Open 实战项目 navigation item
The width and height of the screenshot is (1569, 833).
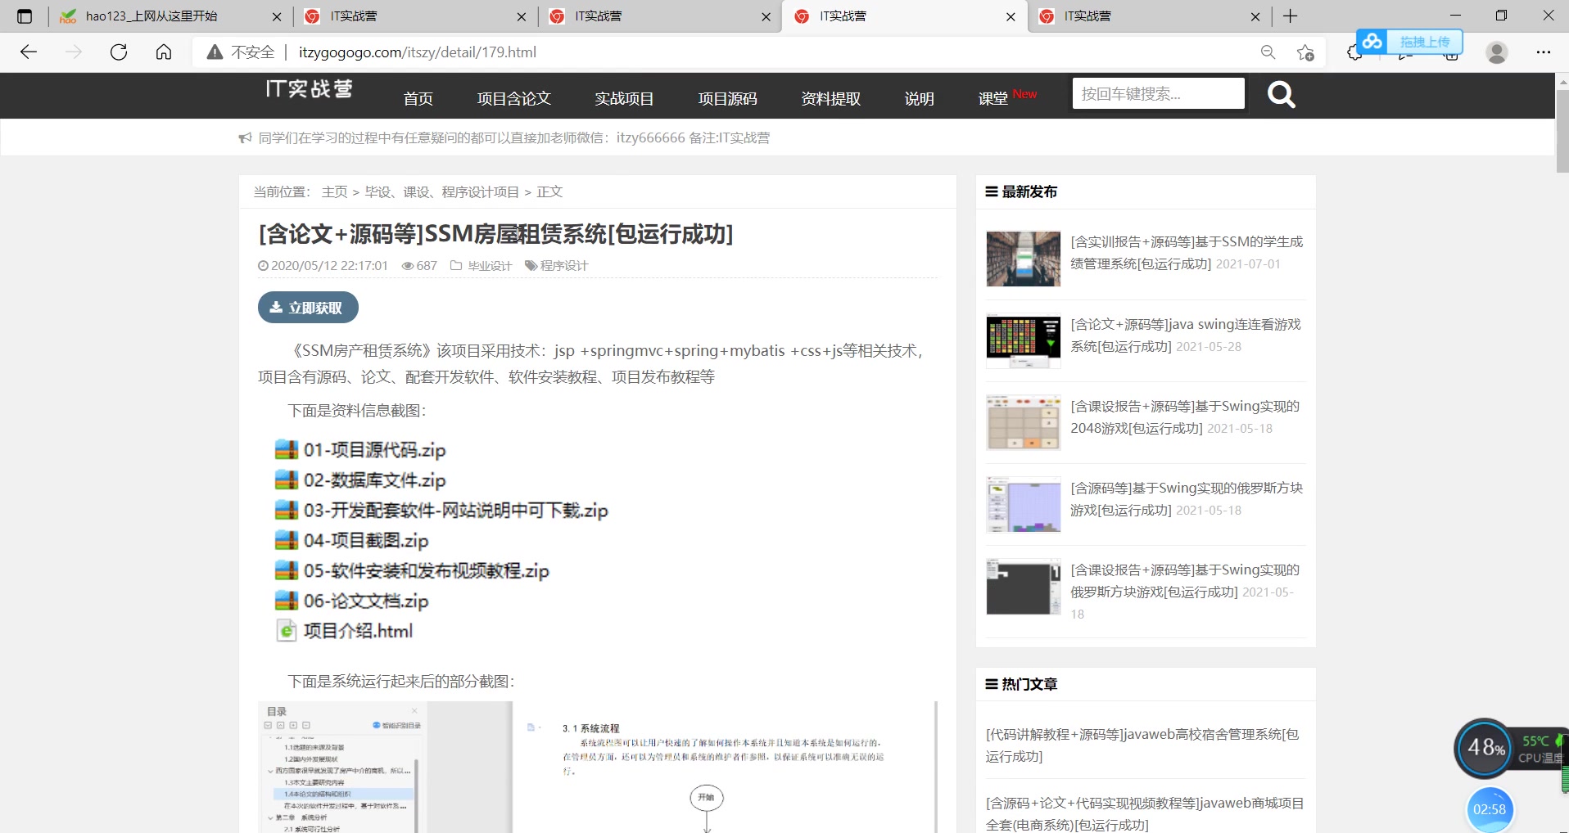tap(624, 99)
